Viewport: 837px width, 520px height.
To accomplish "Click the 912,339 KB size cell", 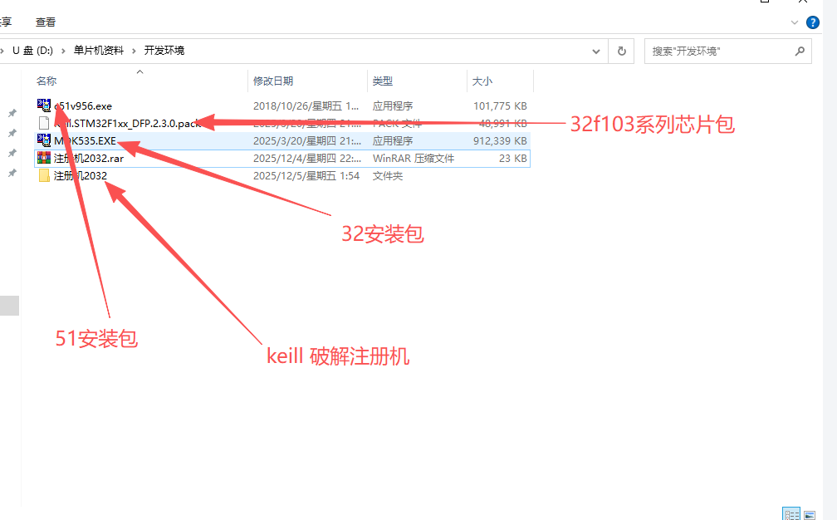I will 500,141.
